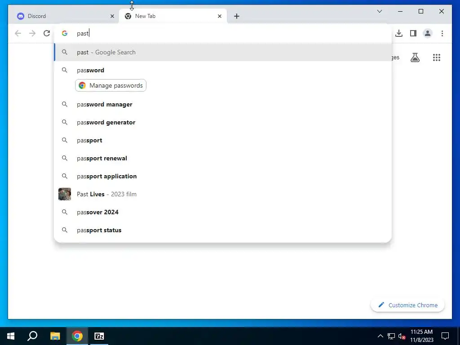Click the Chrome taskbar icon
The width and height of the screenshot is (460, 345).
pos(77,336)
